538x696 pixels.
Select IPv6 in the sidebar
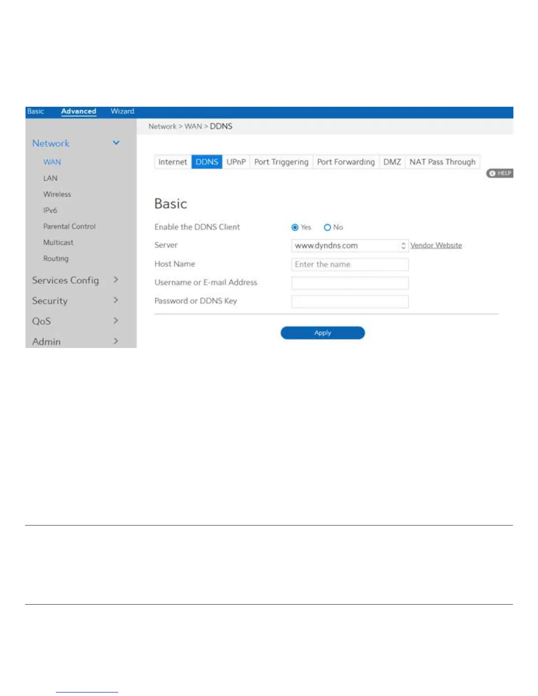tap(50, 210)
